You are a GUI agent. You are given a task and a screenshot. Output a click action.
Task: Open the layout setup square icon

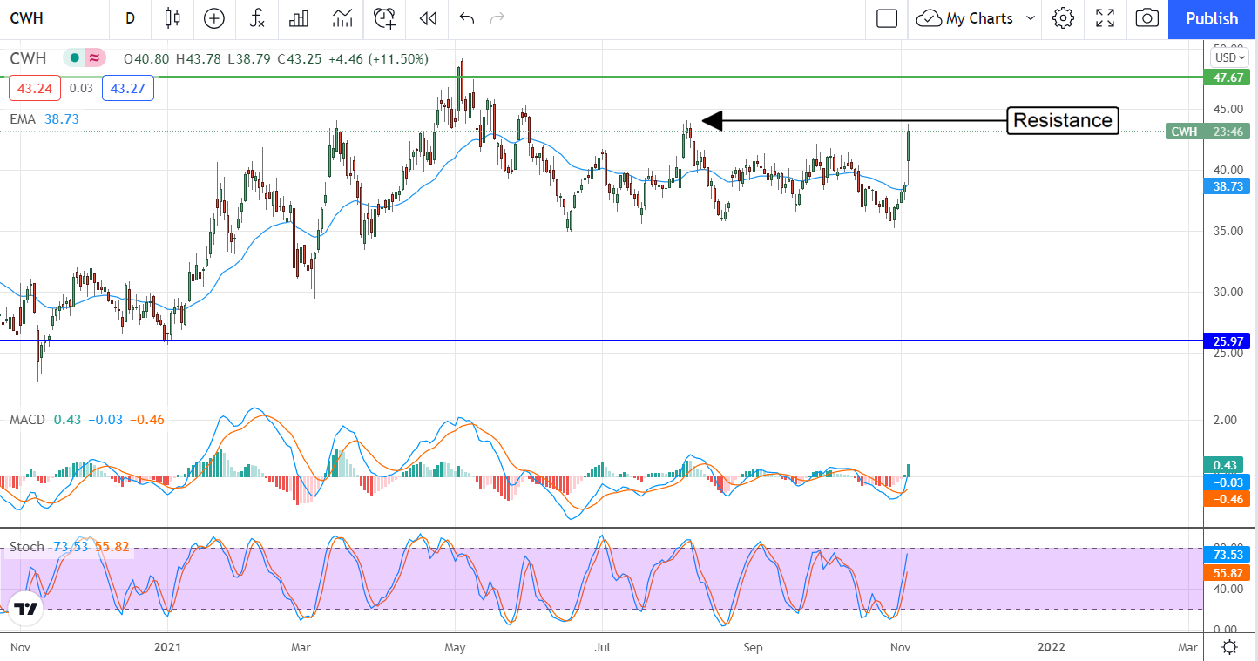click(887, 18)
